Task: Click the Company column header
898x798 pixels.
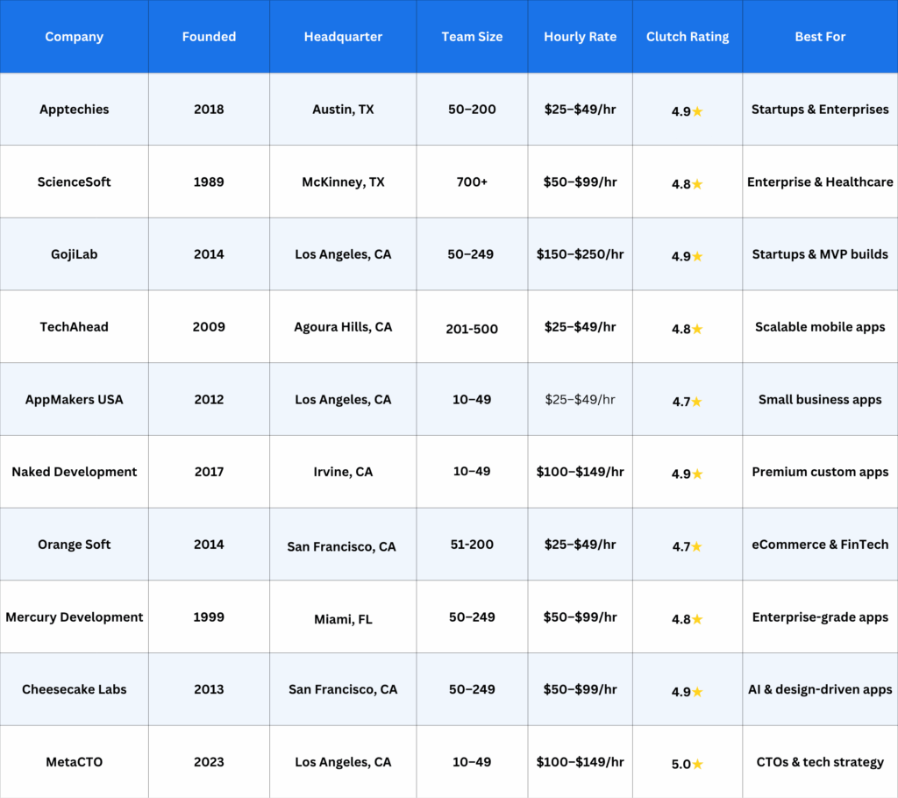Action: (74, 37)
